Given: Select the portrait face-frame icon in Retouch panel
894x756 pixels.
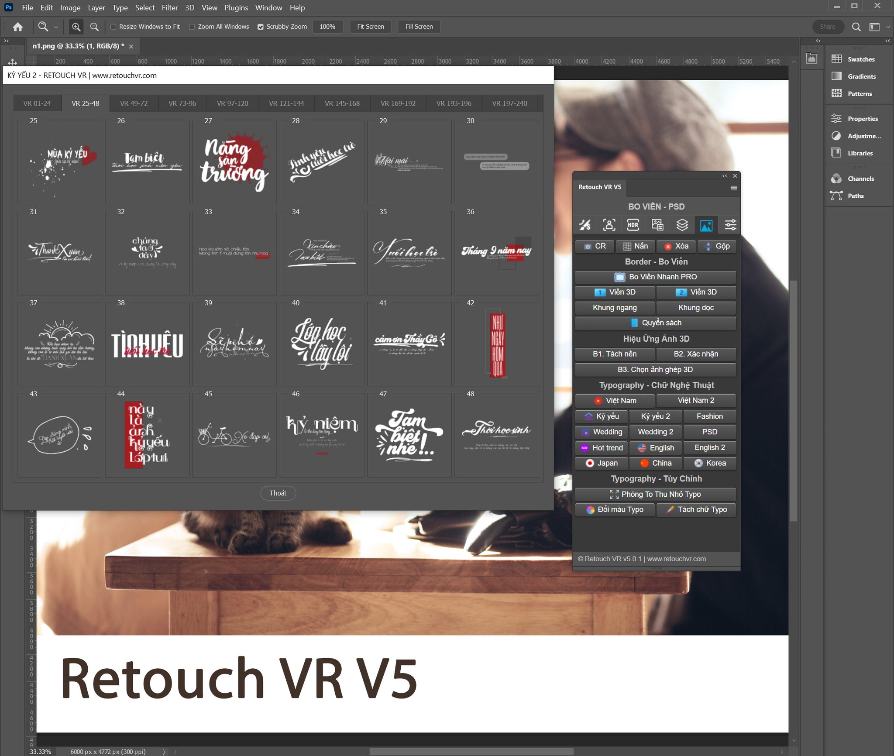Looking at the screenshot, I should coord(609,225).
